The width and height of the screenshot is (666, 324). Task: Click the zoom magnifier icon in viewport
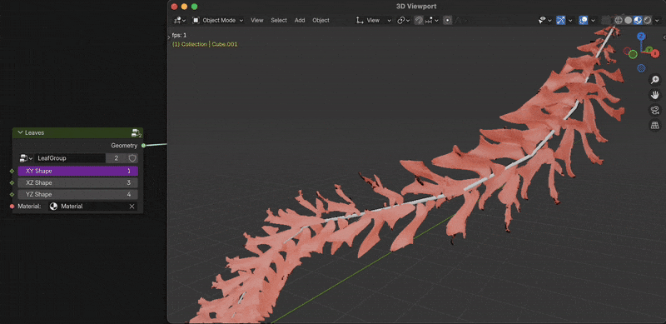pyautogui.click(x=654, y=79)
